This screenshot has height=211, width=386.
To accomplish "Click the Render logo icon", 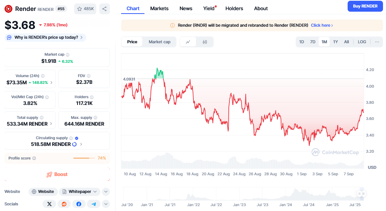I will pyautogui.click(x=8, y=9).
